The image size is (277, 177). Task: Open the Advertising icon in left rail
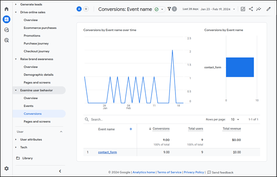6,40
